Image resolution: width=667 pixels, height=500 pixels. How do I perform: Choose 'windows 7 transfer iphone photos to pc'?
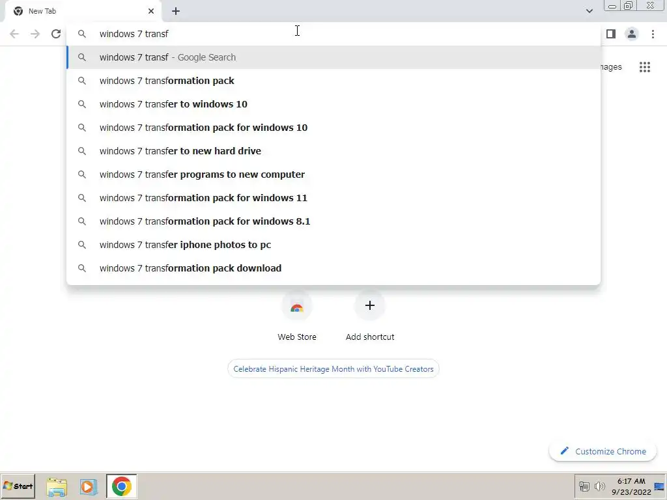(333, 245)
